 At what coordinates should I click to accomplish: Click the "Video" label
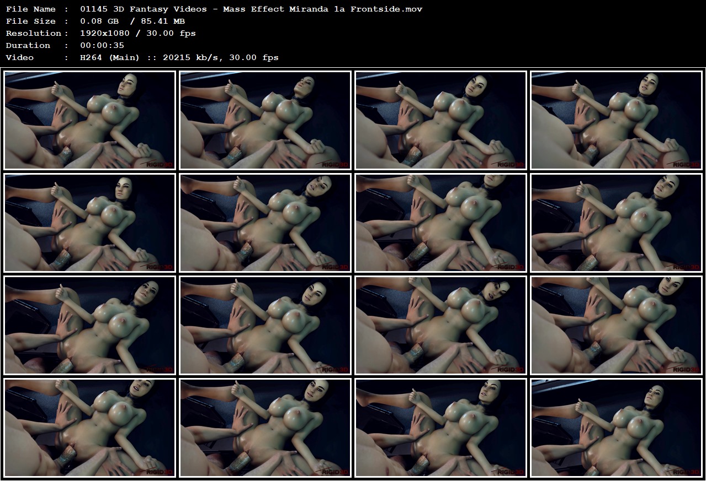(x=19, y=57)
